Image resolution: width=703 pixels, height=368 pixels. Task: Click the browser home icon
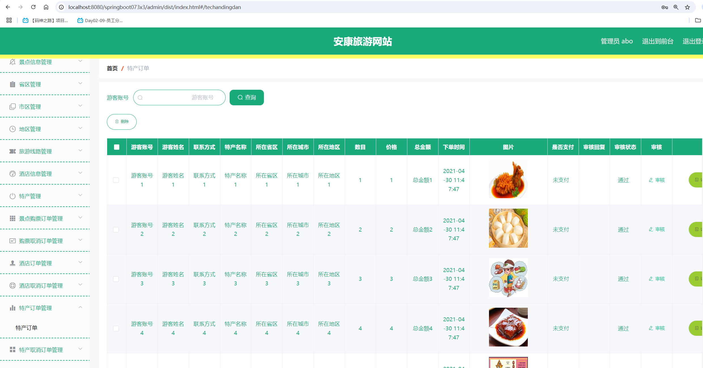coord(46,7)
